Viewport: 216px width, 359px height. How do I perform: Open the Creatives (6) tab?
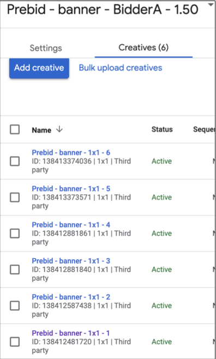[143, 47]
